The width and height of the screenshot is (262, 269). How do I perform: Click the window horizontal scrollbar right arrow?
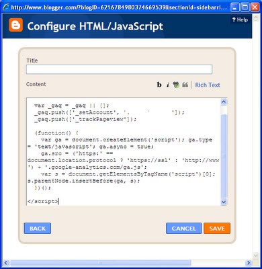[248, 262]
